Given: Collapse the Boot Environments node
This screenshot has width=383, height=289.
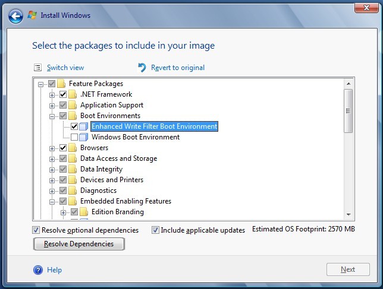Looking at the screenshot, I should [52, 116].
